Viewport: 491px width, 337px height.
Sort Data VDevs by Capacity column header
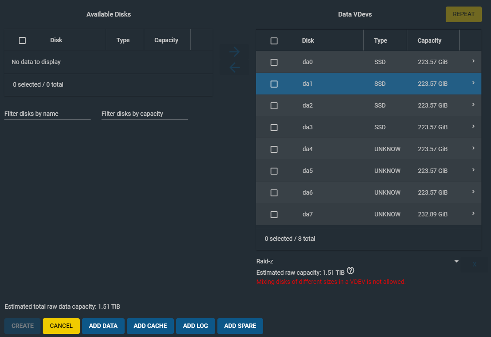[x=429, y=41]
